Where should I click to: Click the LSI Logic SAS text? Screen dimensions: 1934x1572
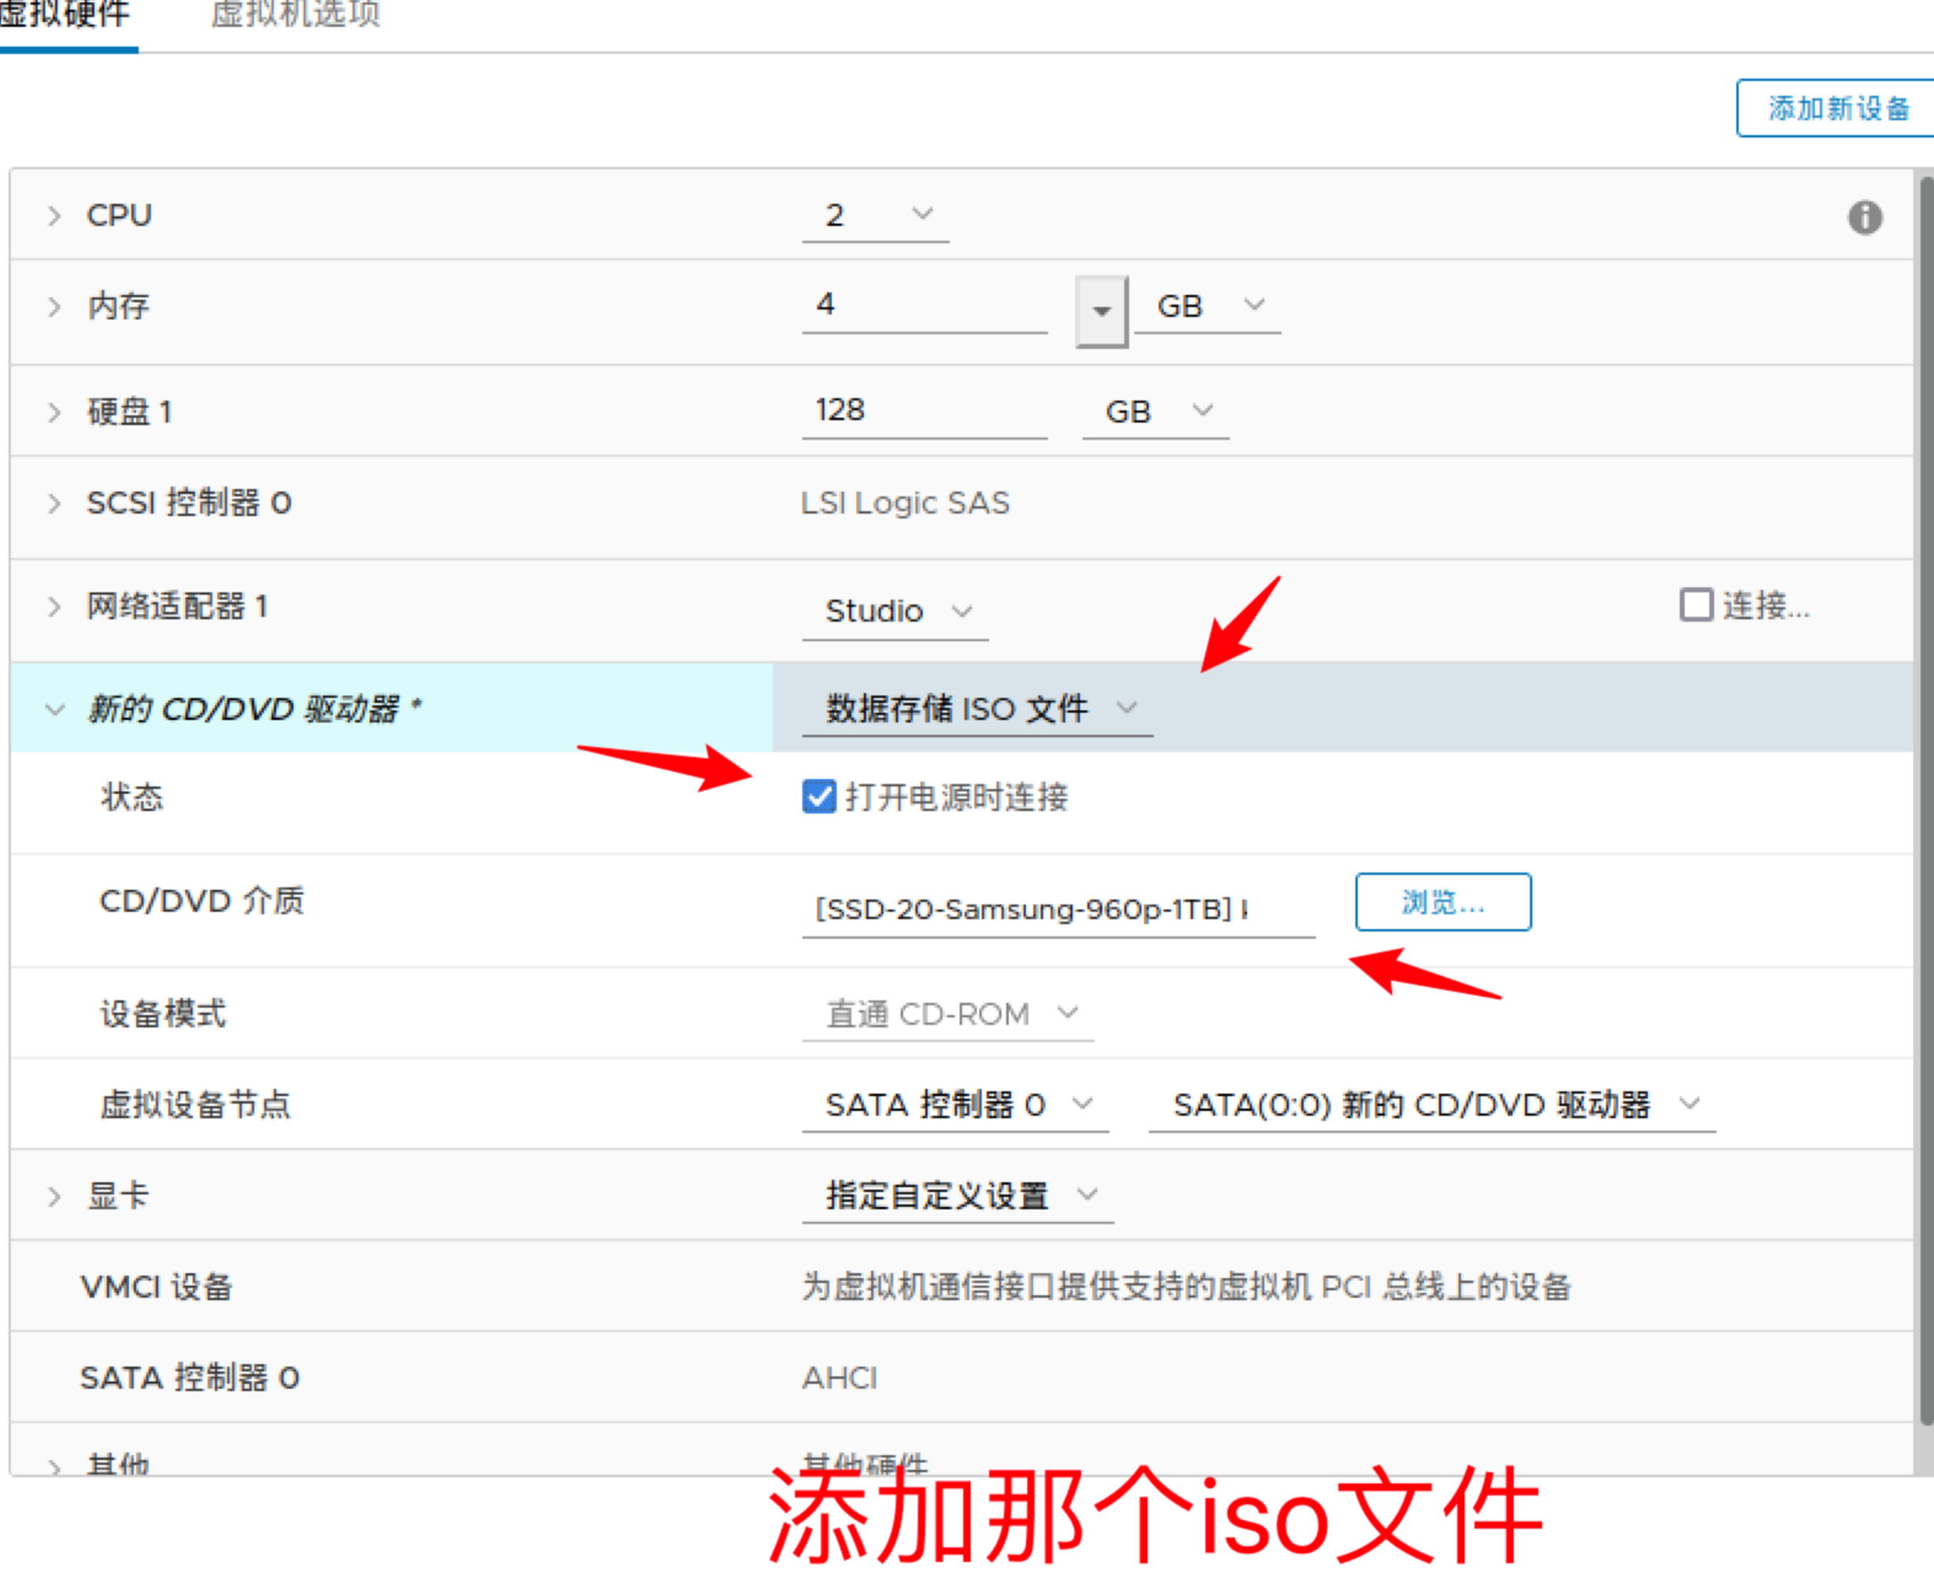pyautogui.click(x=906, y=503)
